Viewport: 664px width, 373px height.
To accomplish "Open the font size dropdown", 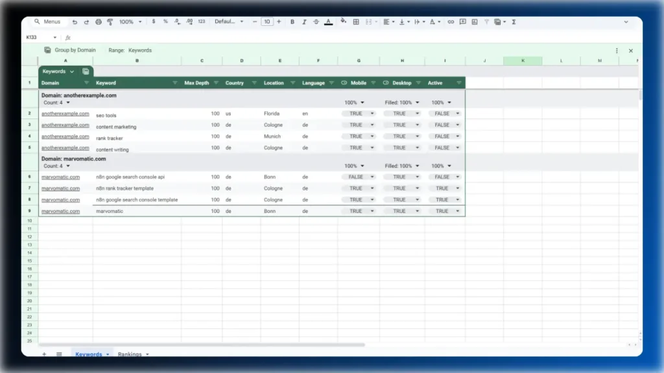I will [267, 21].
